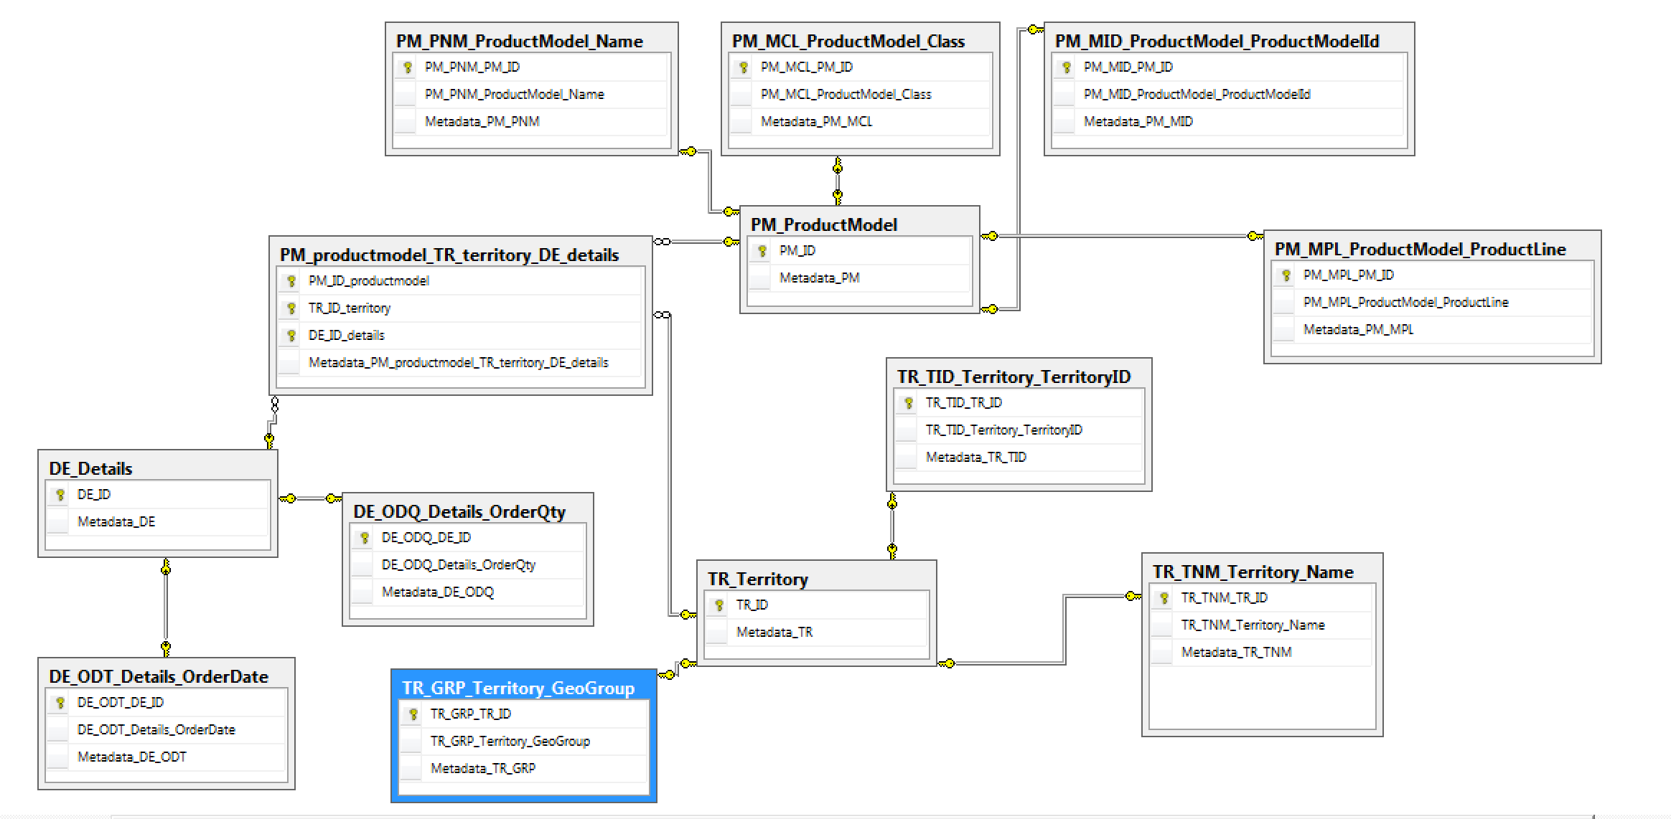Image resolution: width=1671 pixels, height=819 pixels.
Task: Click the key icon beside TR_TNM_TR_ID
Action: point(1164,598)
